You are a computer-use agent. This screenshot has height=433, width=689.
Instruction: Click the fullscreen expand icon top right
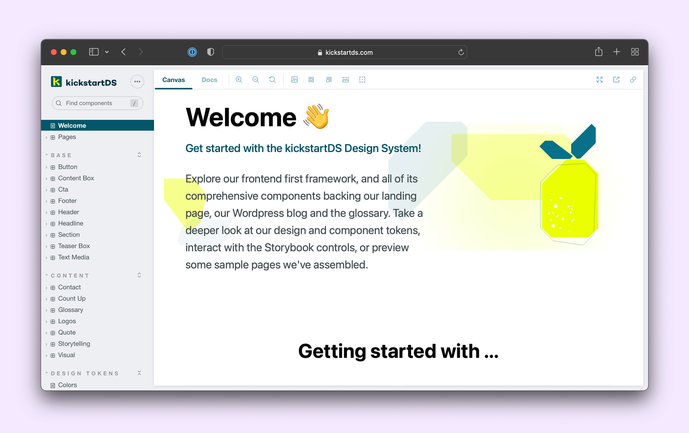[599, 80]
